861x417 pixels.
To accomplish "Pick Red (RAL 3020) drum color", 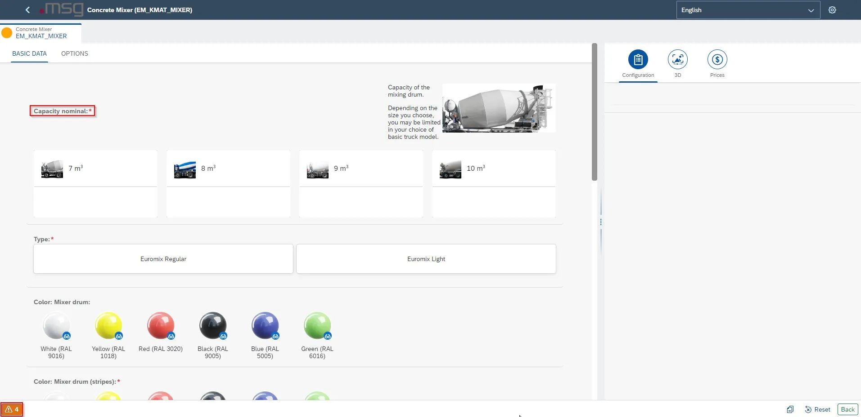I will (160, 325).
